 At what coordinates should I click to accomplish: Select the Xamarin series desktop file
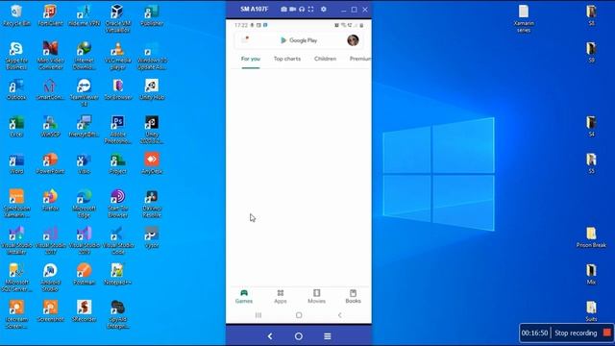pos(524,19)
